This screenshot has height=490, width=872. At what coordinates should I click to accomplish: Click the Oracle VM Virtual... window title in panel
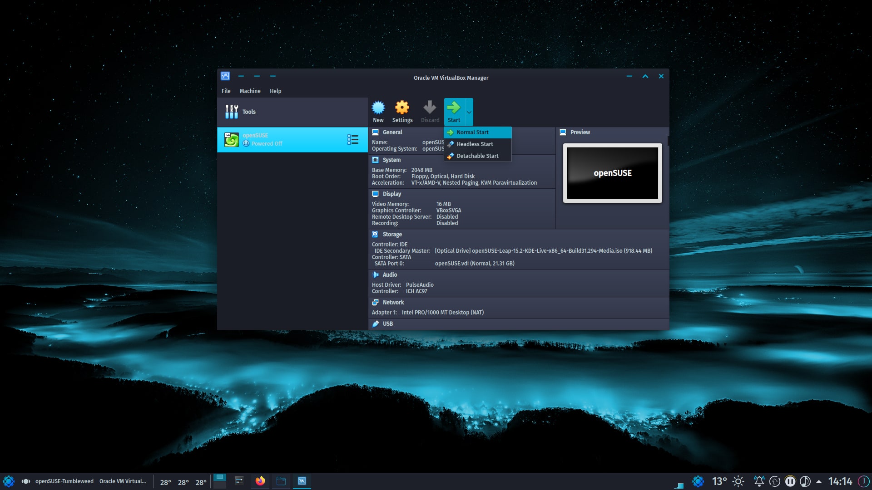pos(123,481)
